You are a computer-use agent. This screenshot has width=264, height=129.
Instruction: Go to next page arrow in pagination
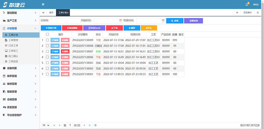tap(84, 125)
